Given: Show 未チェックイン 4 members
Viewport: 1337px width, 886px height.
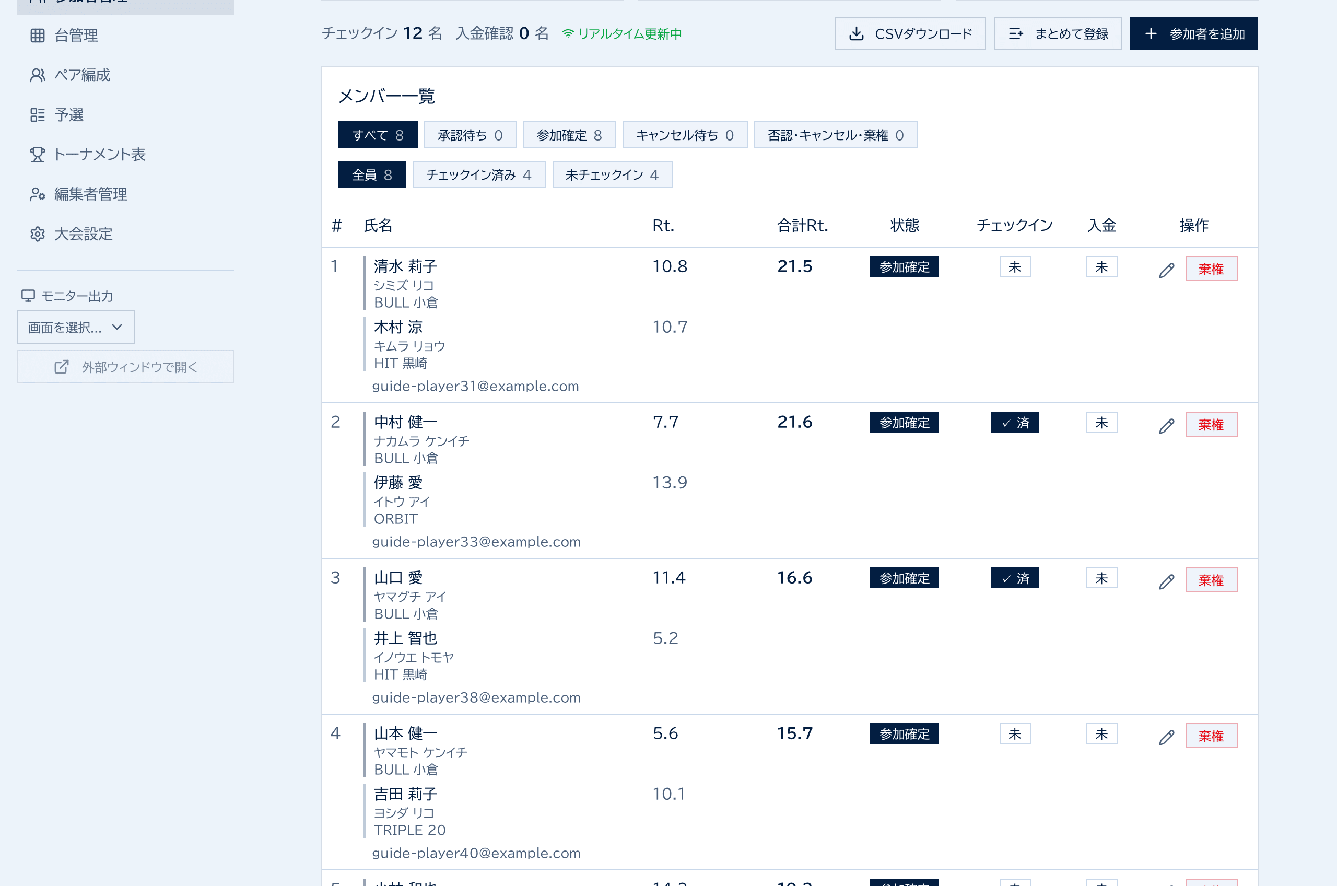Looking at the screenshot, I should (612, 174).
